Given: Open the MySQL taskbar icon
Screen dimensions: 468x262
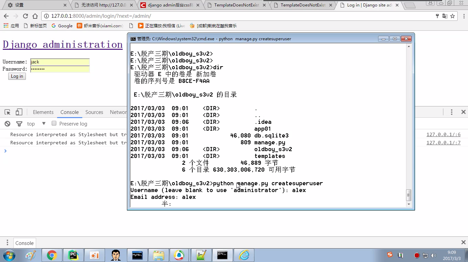Looking at the screenshot, I should tap(137, 255).
